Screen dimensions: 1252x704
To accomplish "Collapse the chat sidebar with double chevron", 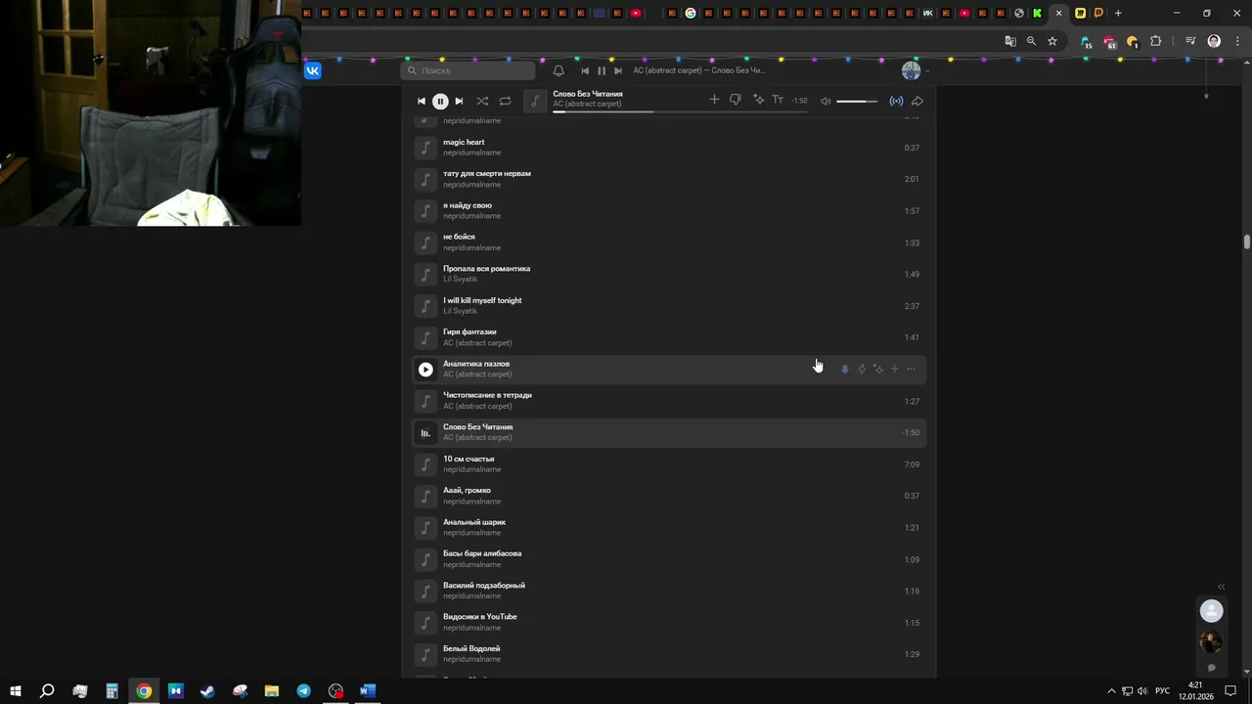I will 1221,587.
